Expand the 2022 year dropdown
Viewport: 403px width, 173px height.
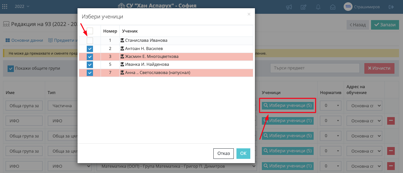pyautogui.click(x=22, y=7)
